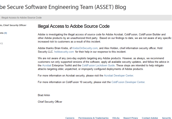172x119 pixels.
Task: Open the comments (0) count link
Action: tap(6, 33)
